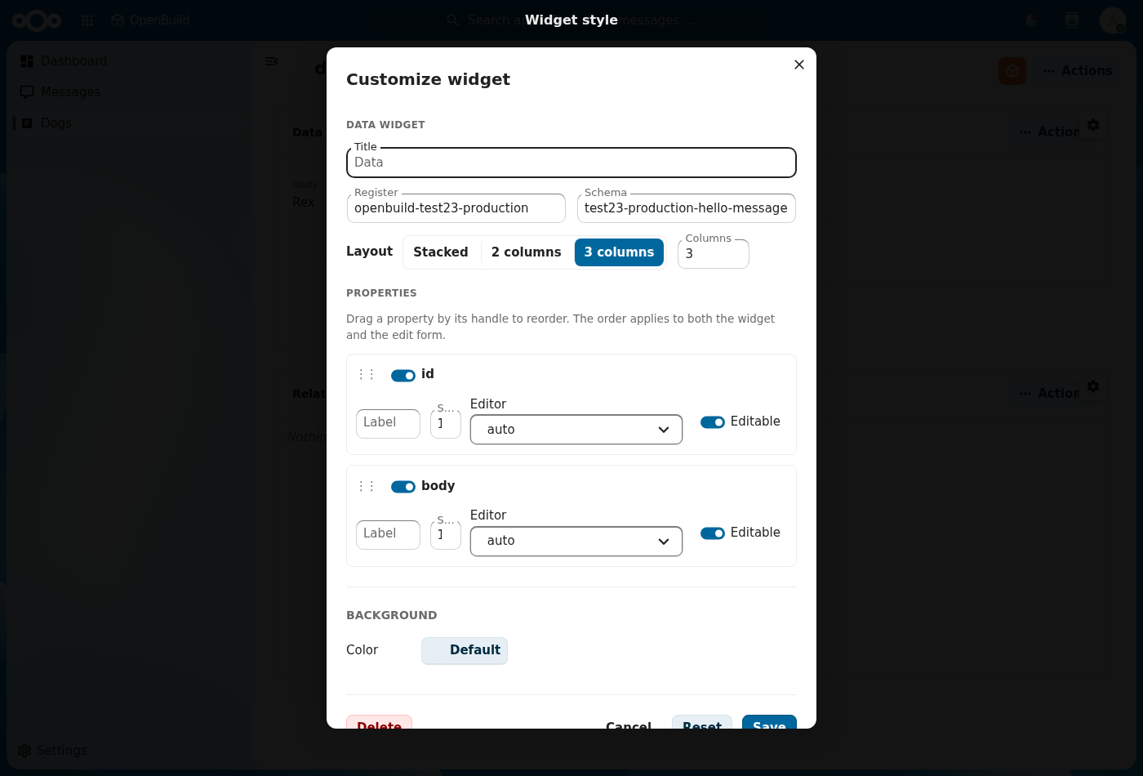Click the Reset button
This screenshot has height=776, width=1143.
click(x=702, y=723)
